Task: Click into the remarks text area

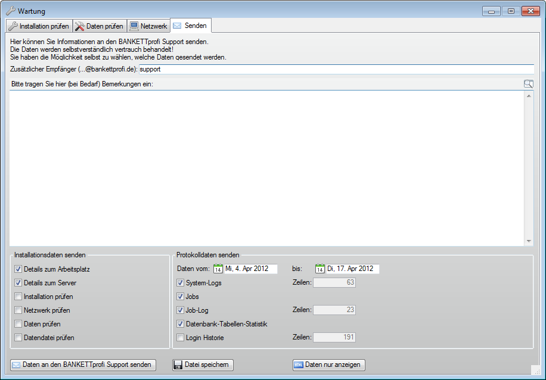Action: coord(266,168)
